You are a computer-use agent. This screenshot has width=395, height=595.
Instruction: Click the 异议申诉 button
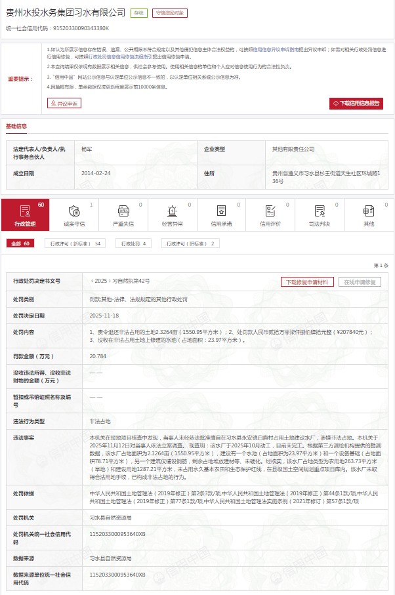tap(64, 103)
